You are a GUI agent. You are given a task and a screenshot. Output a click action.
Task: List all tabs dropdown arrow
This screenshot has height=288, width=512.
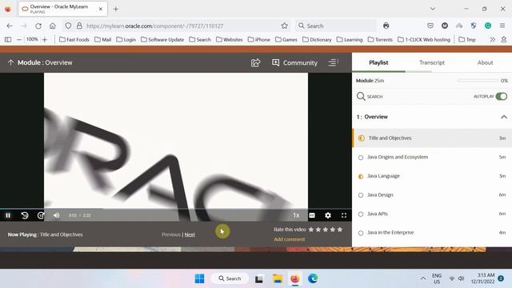coord(433,9)
